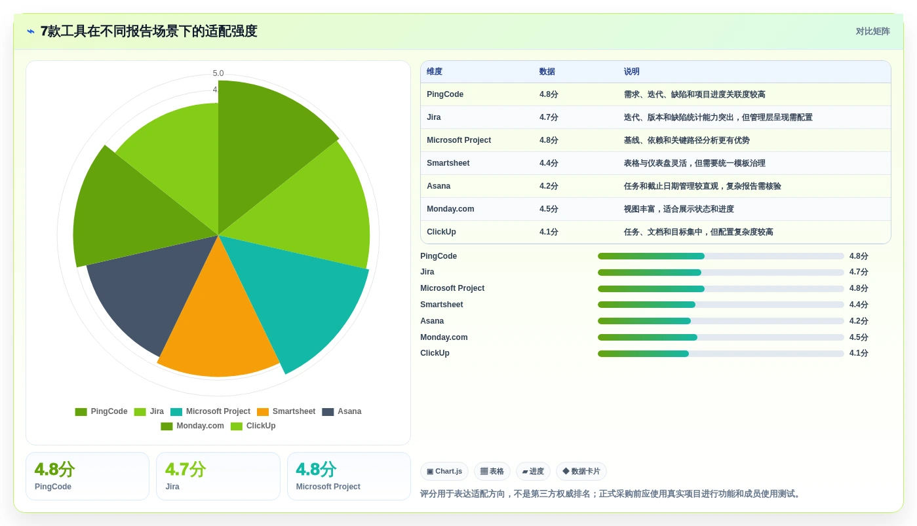Click Monday.com's 4.5分 table cell
The width and height of the screenshot is (917, 526).
coord(549,209)
